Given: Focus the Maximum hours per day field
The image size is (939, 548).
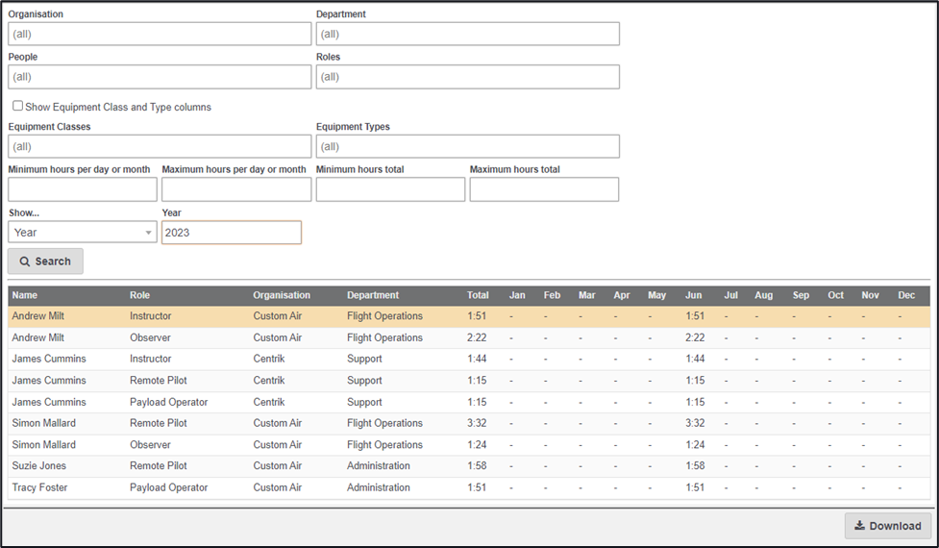Looking at the screenshot, I should (x=236, y=189).
